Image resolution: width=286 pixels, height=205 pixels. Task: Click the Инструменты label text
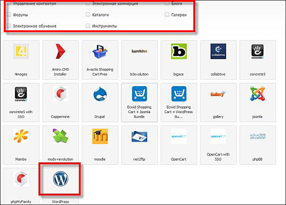104,26
